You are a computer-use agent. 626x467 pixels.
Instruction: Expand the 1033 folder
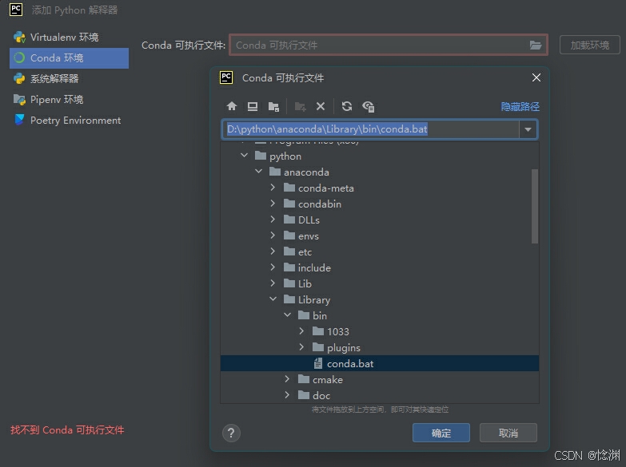[301, 331]
